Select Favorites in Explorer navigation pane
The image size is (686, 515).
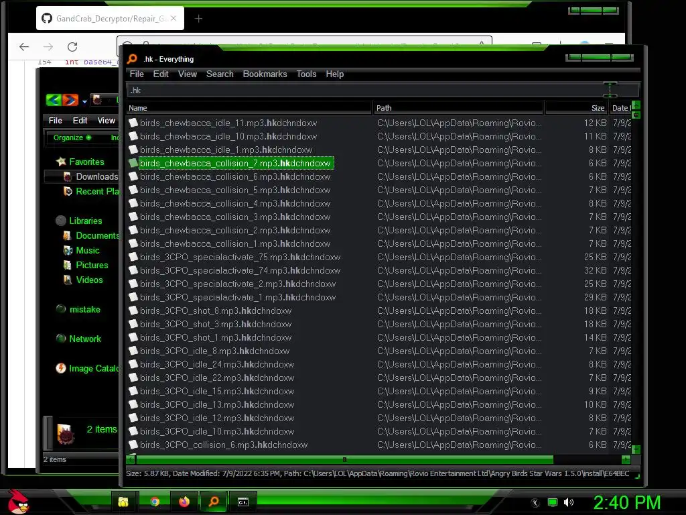click(86, 162)
